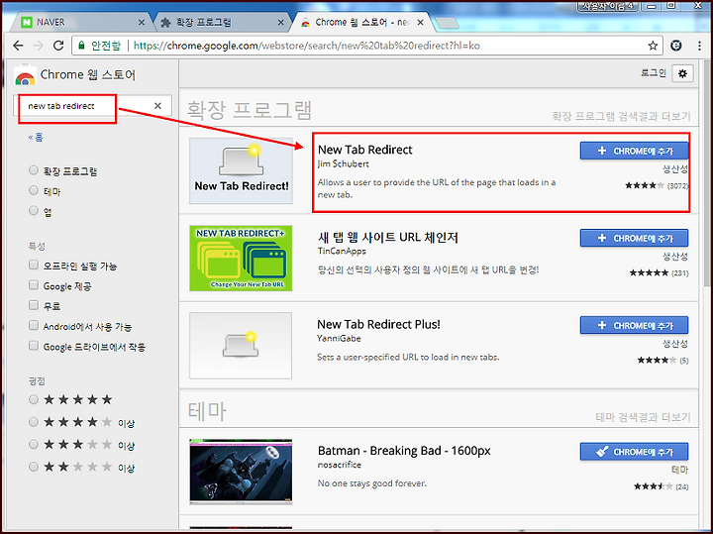The image size is (713, 534).
Task: Click the nosacrifice author name
Action: 340,465
